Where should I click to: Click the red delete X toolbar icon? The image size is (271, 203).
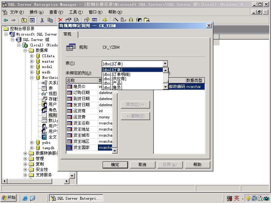[x=60, y=20]
